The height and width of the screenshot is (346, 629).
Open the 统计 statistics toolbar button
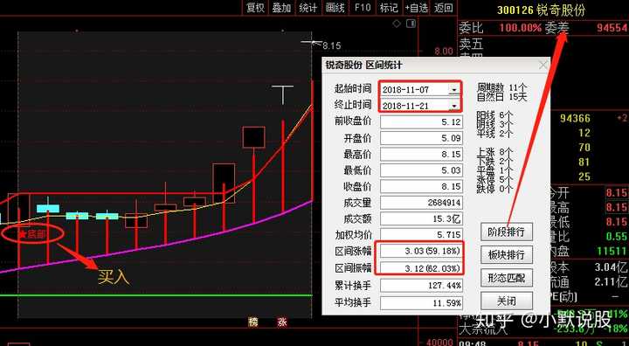click(x=308, y=8)
